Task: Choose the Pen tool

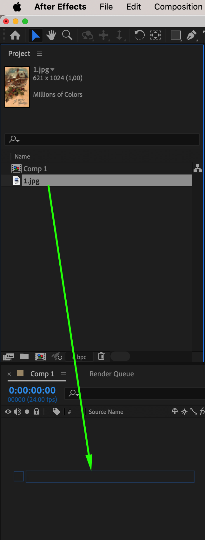Action: pos(191,35)
